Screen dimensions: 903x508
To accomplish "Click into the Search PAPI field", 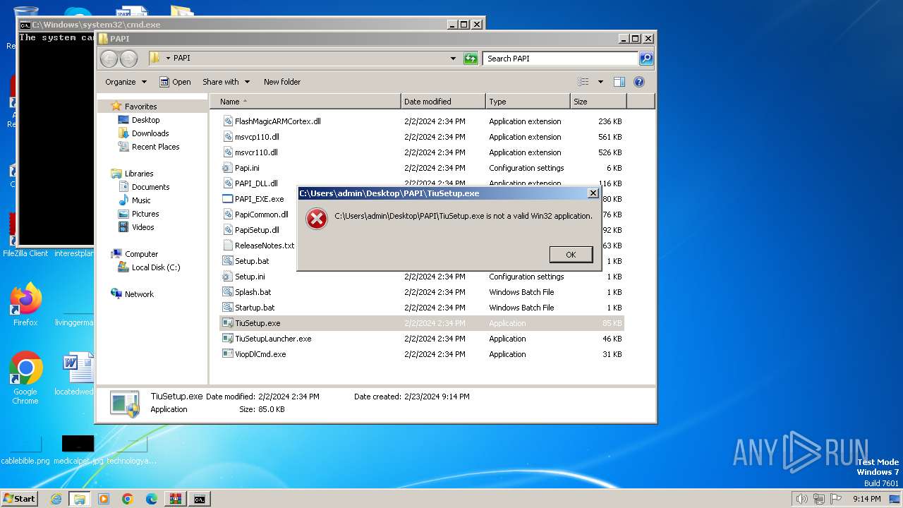I will click(561, 59).
